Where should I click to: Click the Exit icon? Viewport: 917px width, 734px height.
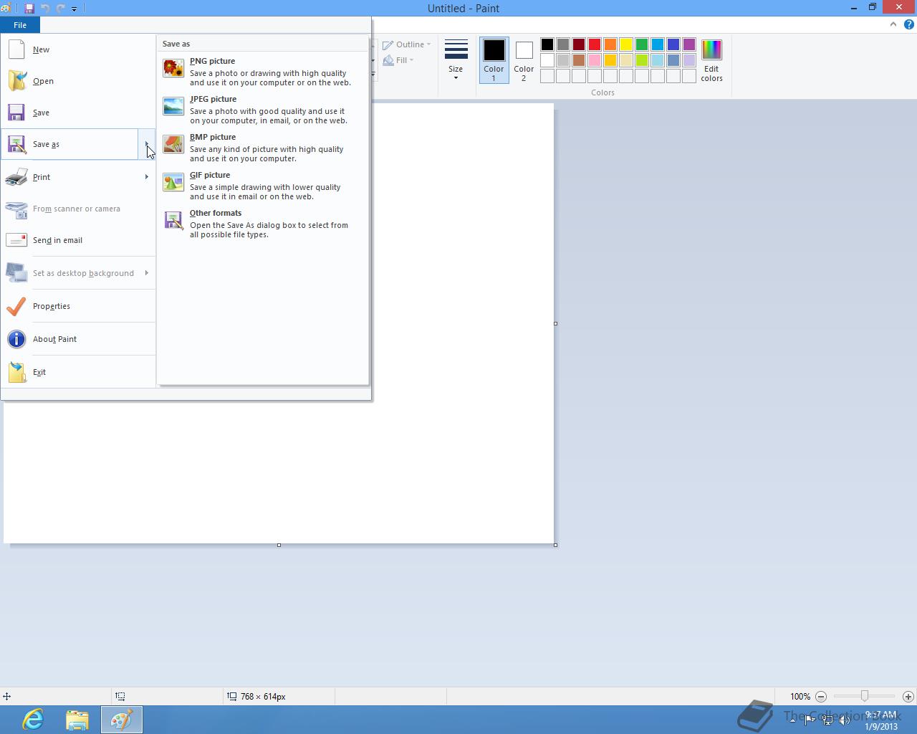[16, 372]
